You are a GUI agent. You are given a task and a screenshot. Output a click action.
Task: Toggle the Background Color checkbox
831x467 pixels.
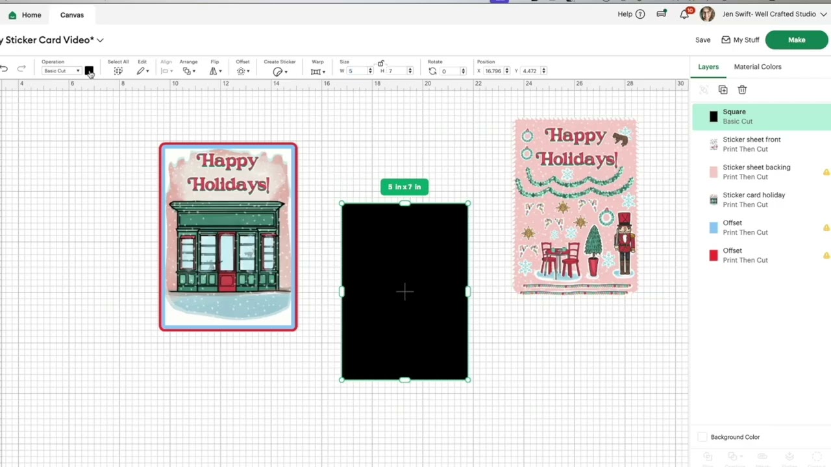click(702, 437)
